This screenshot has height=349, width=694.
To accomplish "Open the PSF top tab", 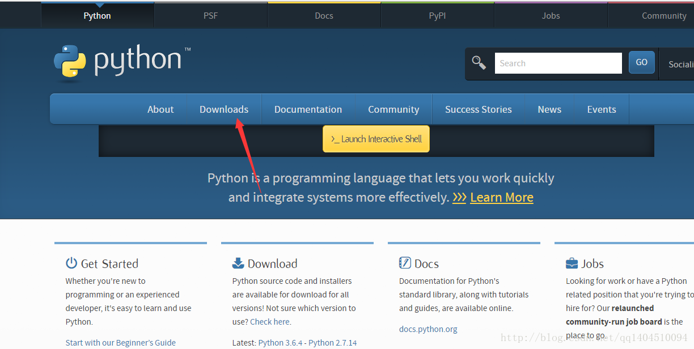I will point(211,15).
